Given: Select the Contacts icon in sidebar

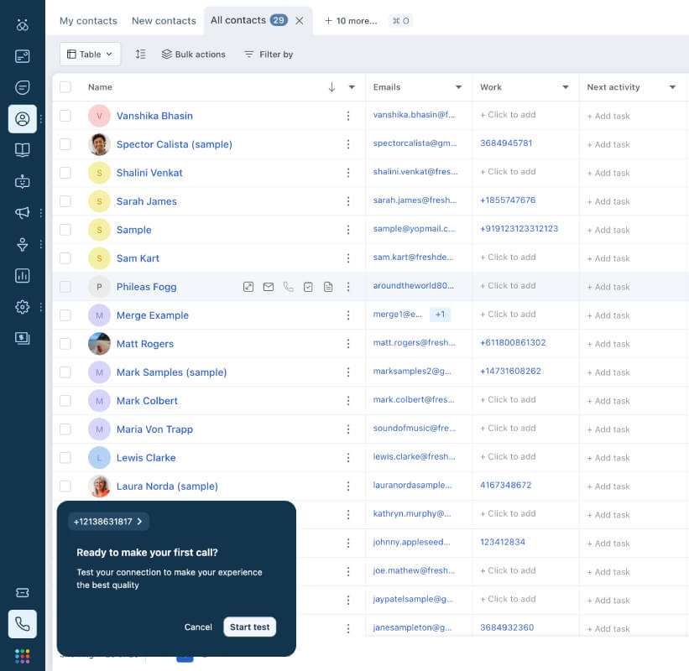Looking at the screenshot, I should [x=22, y=118].
